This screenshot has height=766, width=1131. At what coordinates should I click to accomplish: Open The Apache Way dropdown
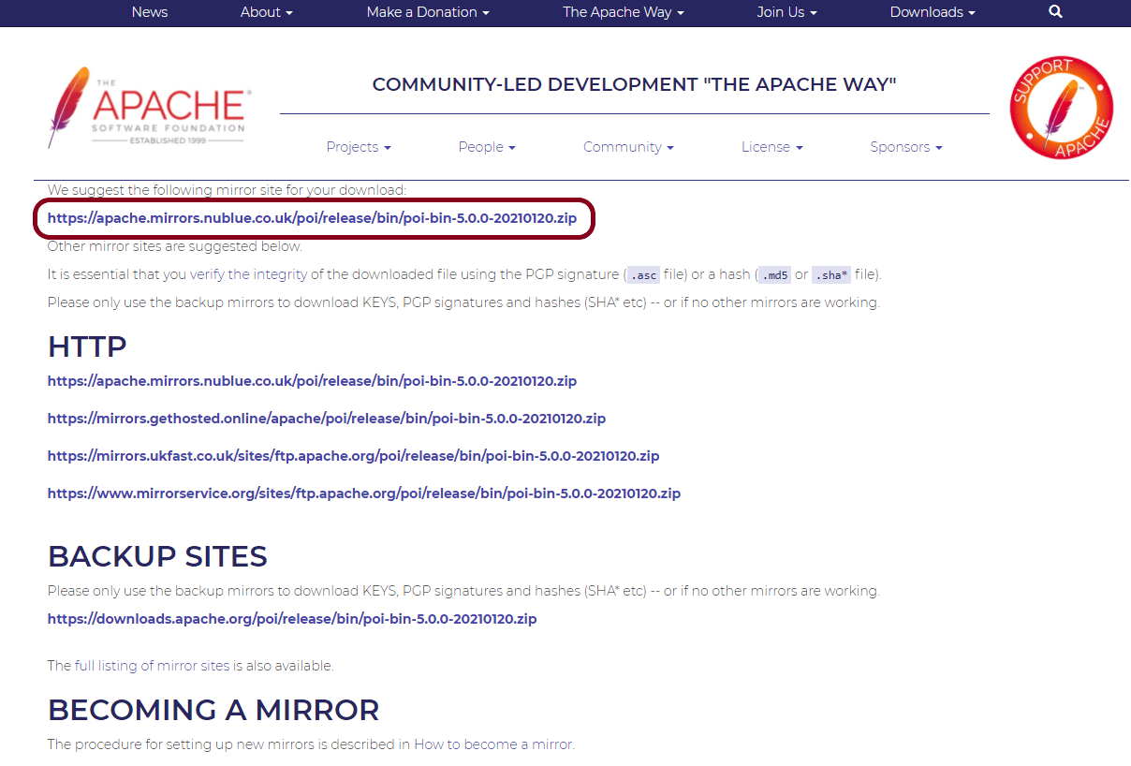(624, 12)
